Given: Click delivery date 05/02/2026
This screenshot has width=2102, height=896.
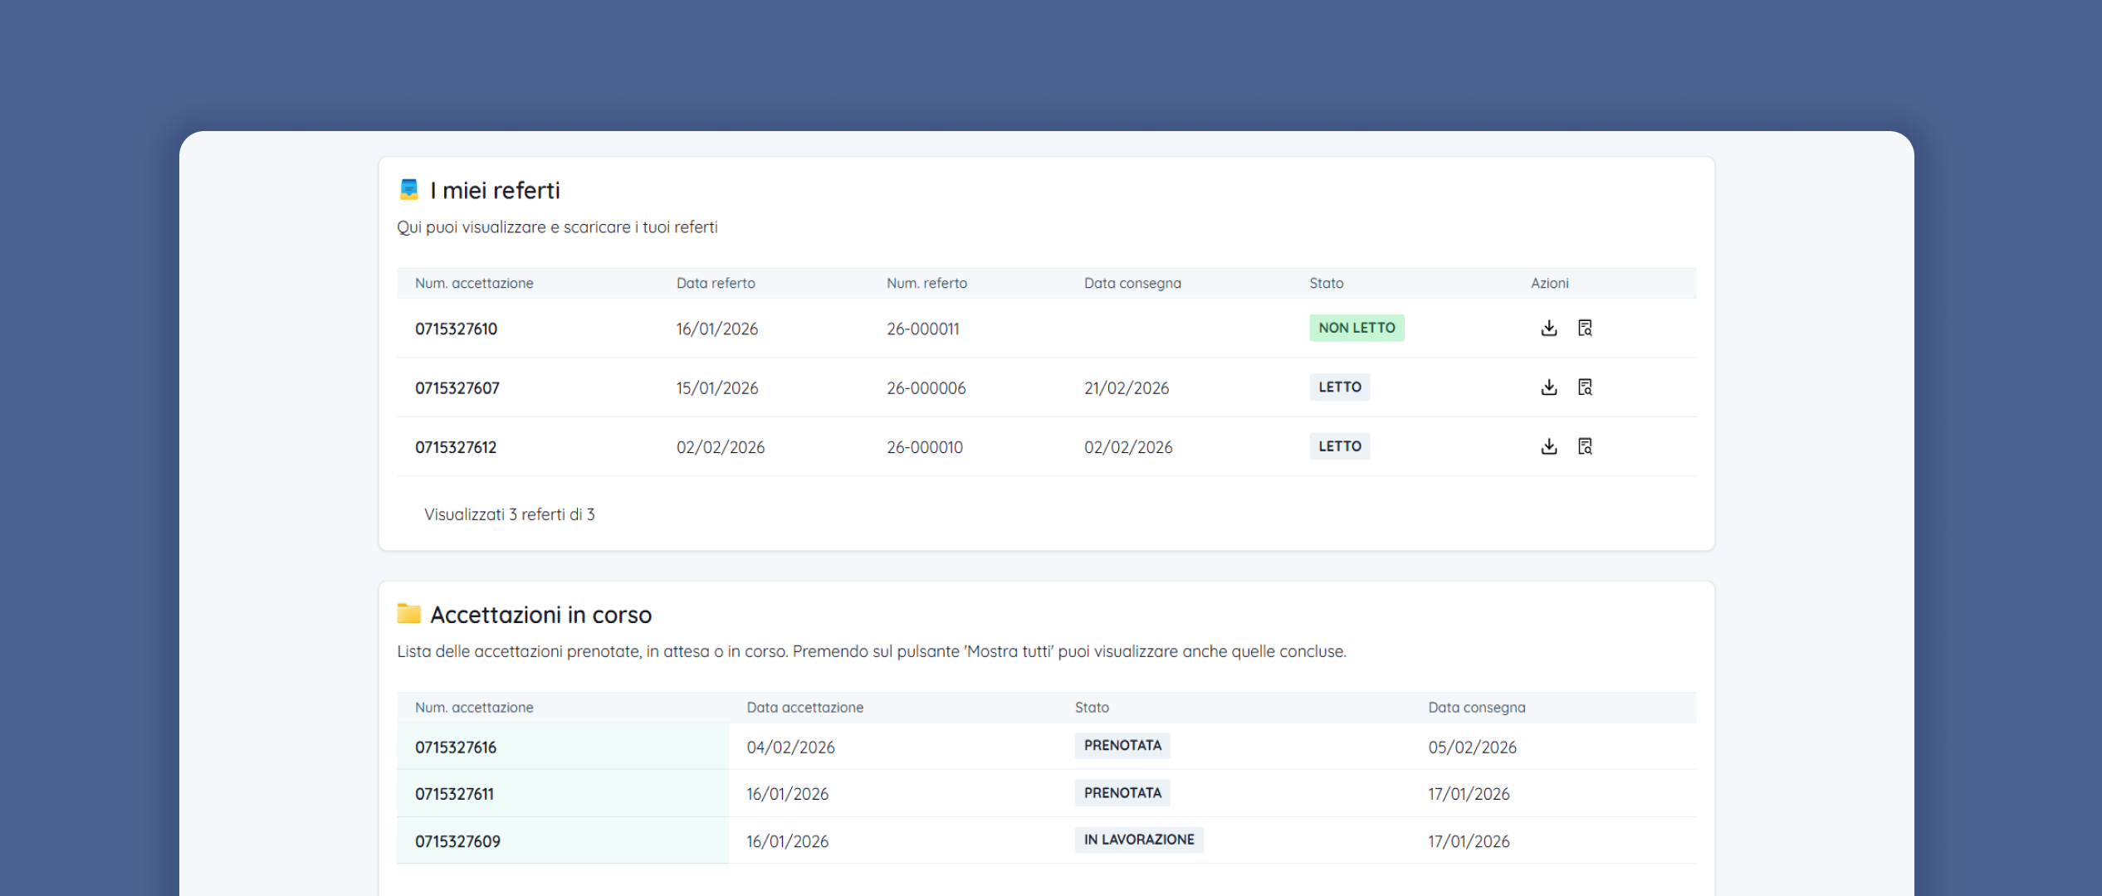Looking at the screenshot, I should 1472,747.
